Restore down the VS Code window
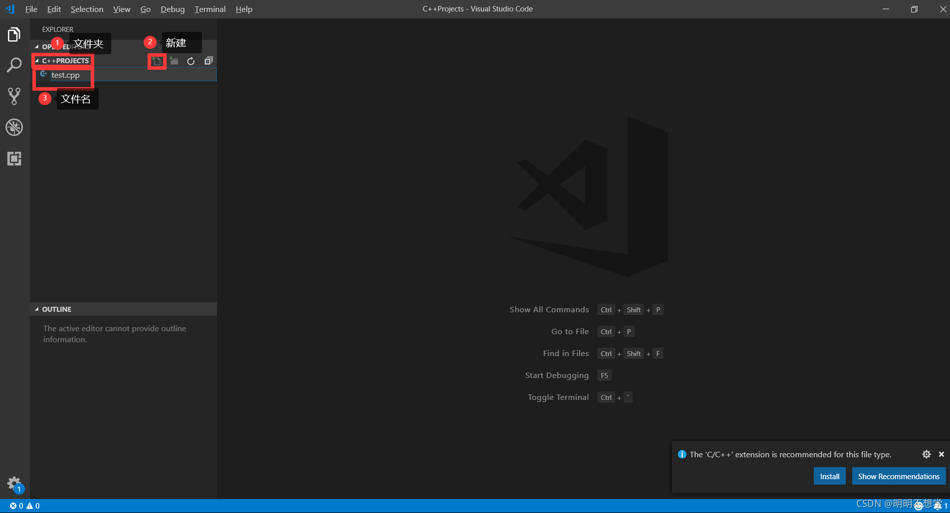Screen dimensions: 950x513 click(914, 9)
